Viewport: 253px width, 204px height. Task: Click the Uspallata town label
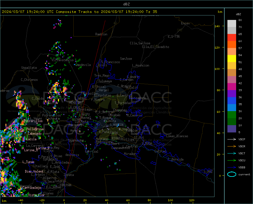coord(29,68)
